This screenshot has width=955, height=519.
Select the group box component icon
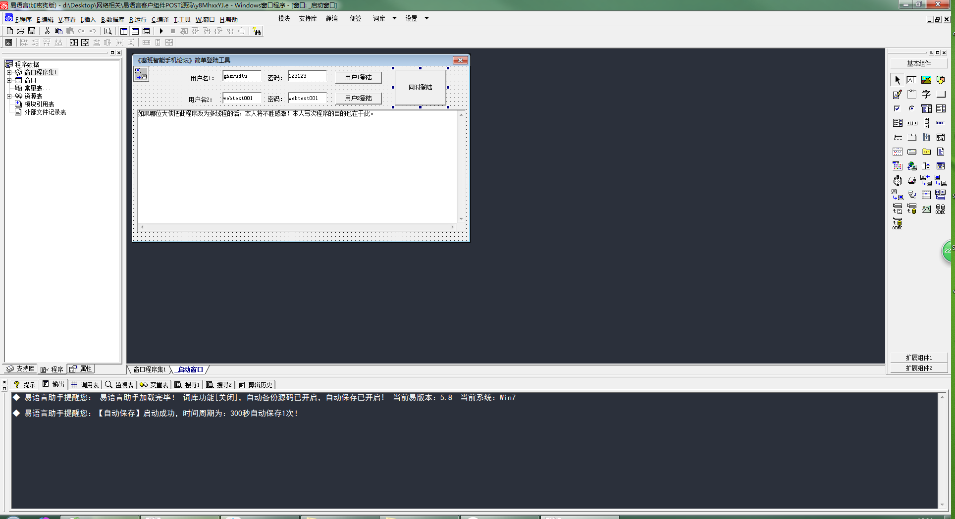[911, 94]
